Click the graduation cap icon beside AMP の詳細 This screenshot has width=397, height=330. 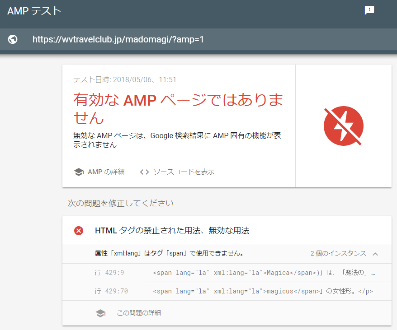[79, 172]
